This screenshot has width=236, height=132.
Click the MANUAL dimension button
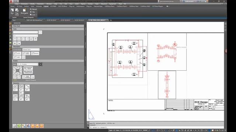tap(35, 54)
